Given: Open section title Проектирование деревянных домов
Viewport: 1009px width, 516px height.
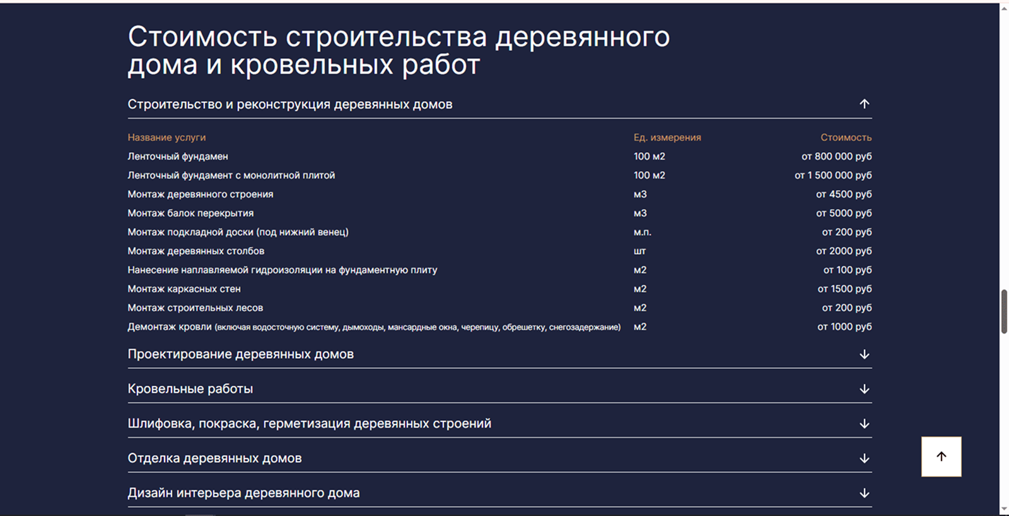Looking at the screenshot, I should point(240,354).
